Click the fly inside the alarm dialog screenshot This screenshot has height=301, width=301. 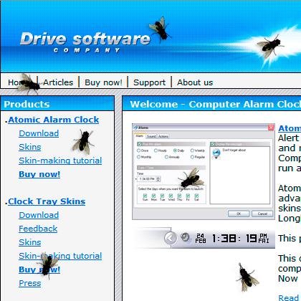191,178
